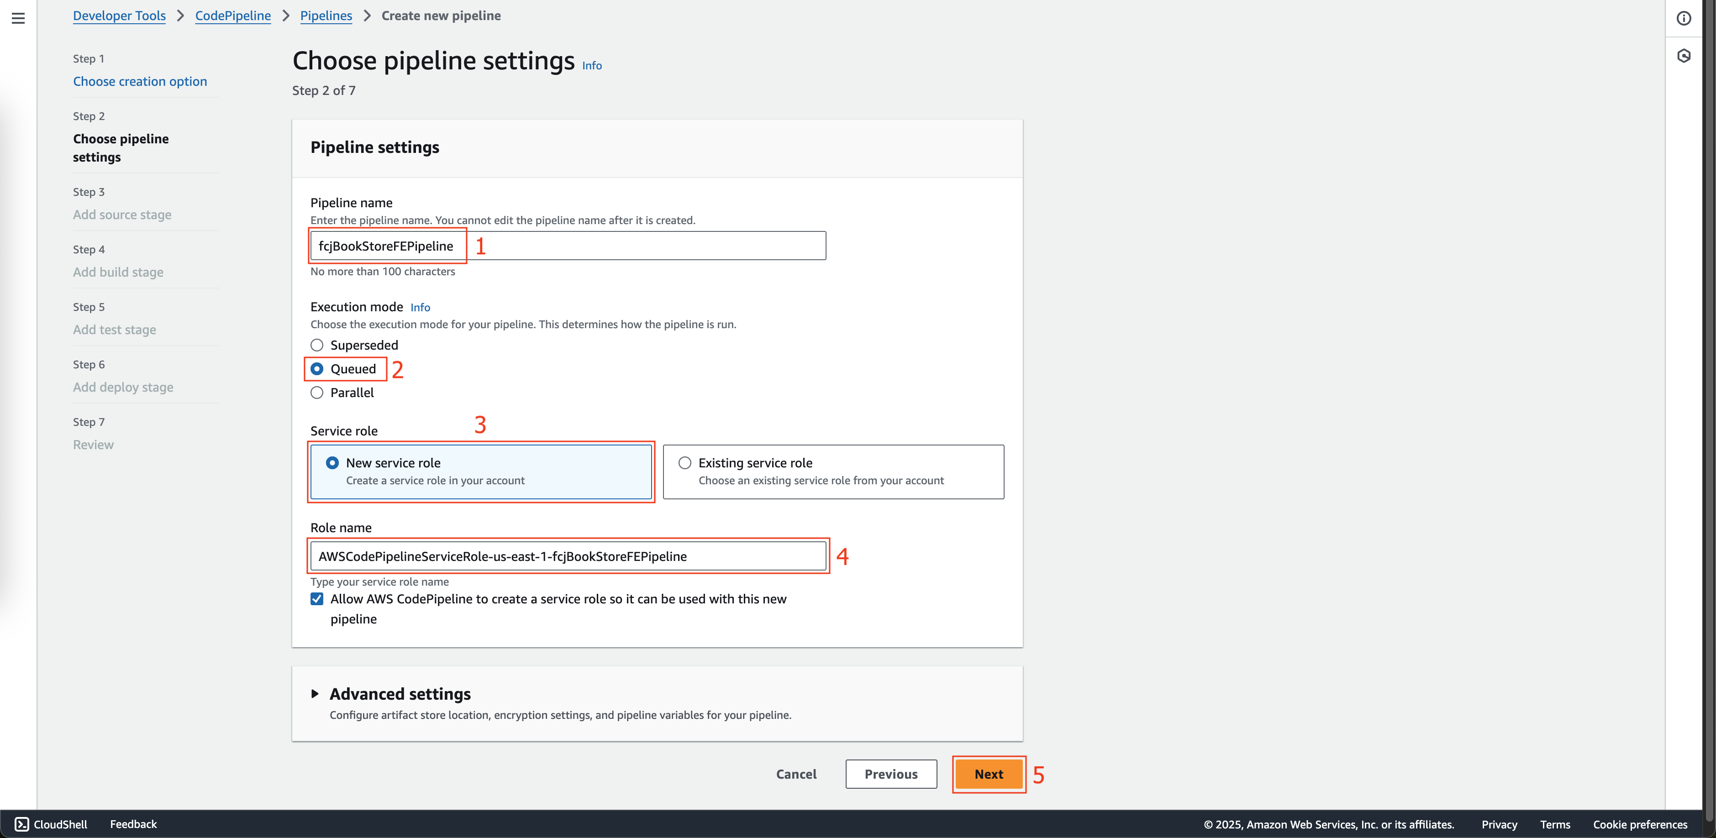Select the Superseded execution mode option

point(317,345)
